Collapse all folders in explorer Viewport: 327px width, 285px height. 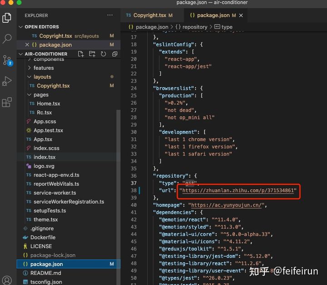click(x=115, y=54)
